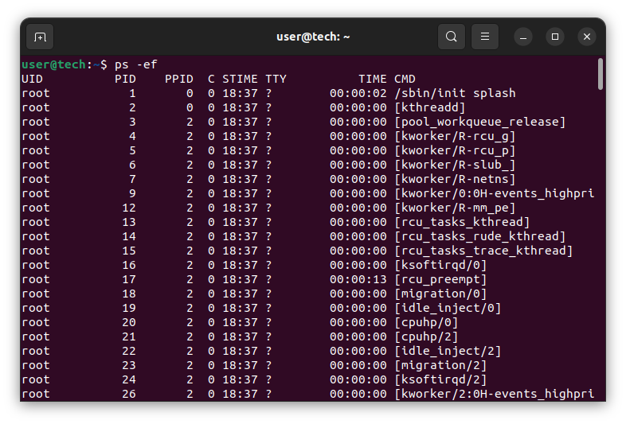Screen dimensions: 626x424
Task: Click the [ksoftirqd/0] process name
Action: coord(440,265)
